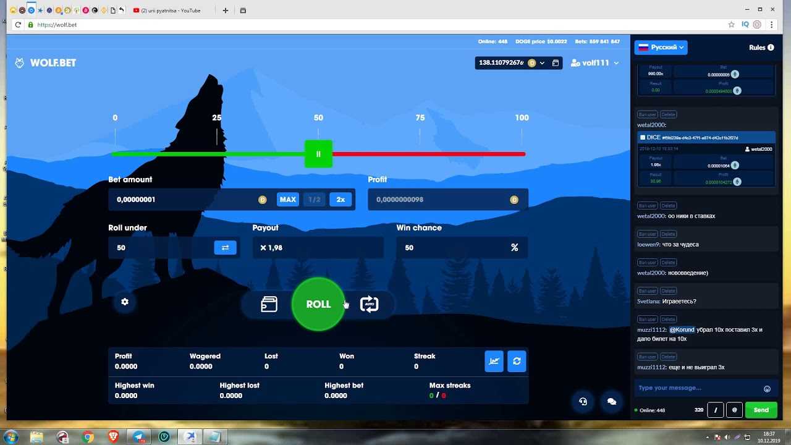The height and width of the screenshot is (445, 791).
Task: Double the bet with 2x button
Action: (x=341, y=200)
